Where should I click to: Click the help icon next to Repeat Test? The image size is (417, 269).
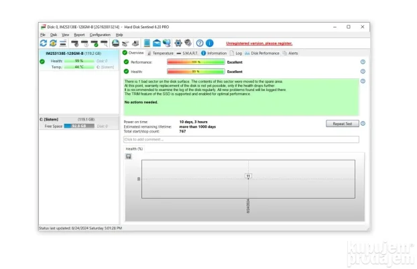pos(363,123)
